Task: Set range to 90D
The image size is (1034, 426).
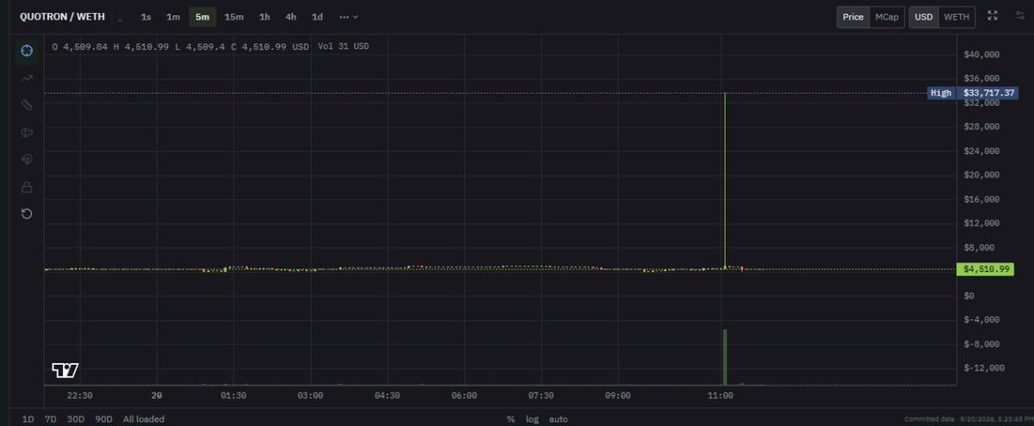Action: point(104,419)
